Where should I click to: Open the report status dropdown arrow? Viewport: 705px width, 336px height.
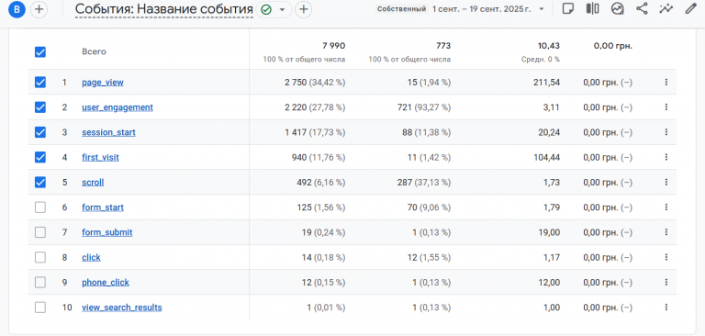283,9
